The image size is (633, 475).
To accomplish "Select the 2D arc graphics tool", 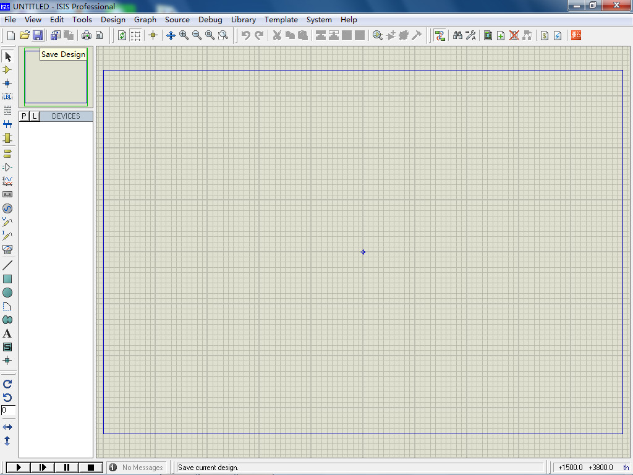I will (7, 306).
